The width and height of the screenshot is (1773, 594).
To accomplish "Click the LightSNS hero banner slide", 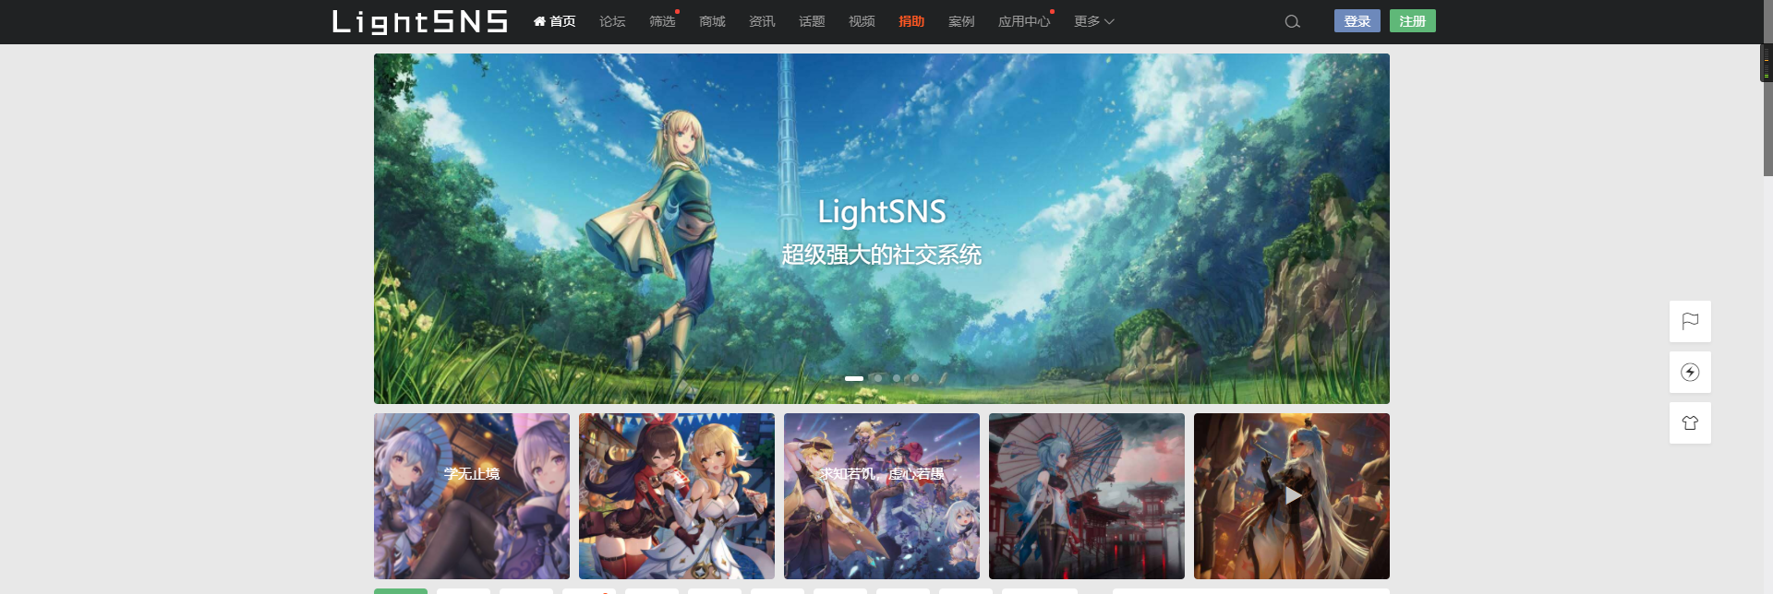I will tap(882, 229).
